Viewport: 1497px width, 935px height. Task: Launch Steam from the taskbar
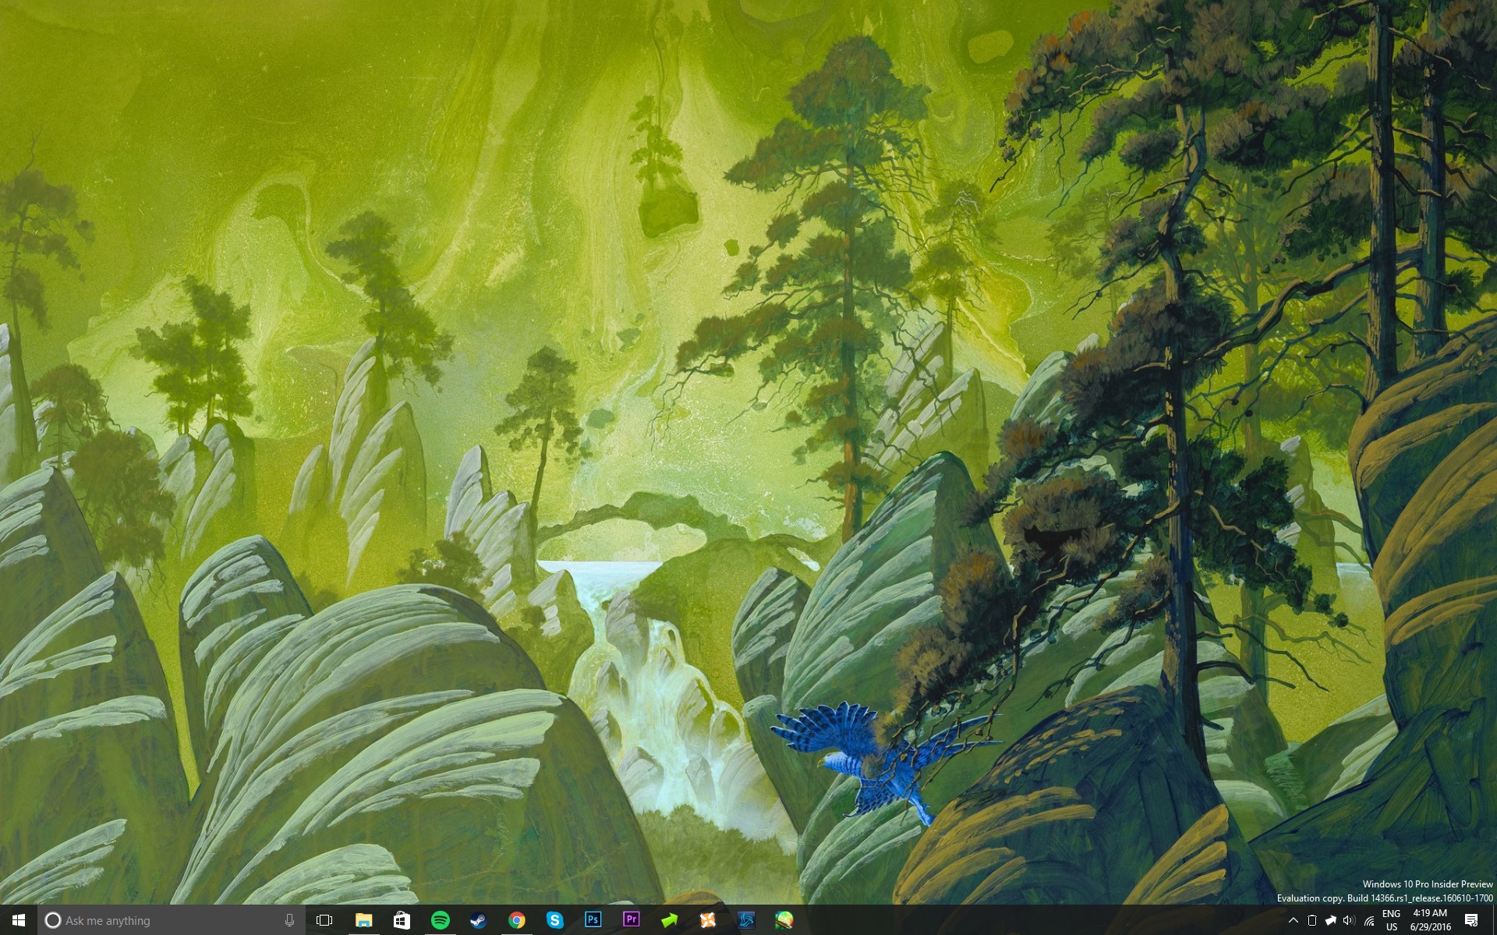(478, 920)
